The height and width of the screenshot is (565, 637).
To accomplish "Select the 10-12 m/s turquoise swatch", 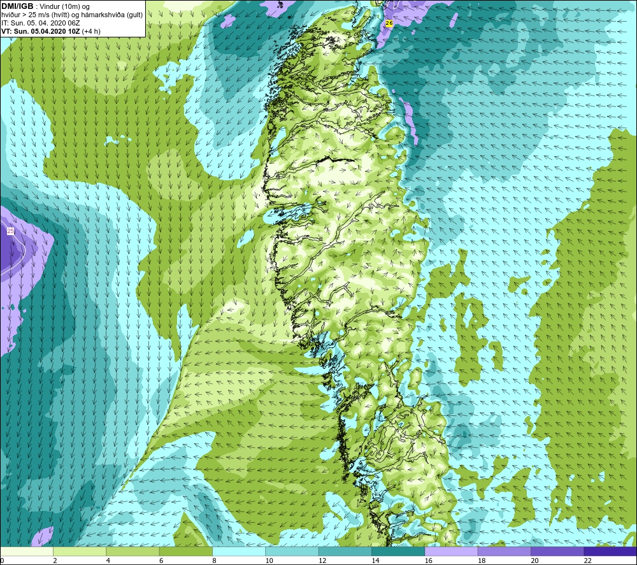I will click(x=292, y=551).
